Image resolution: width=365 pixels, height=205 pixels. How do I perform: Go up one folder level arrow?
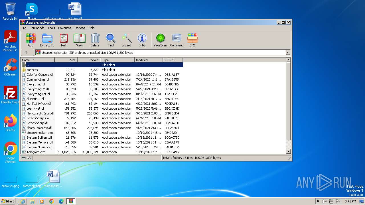(x=26, y=52)
